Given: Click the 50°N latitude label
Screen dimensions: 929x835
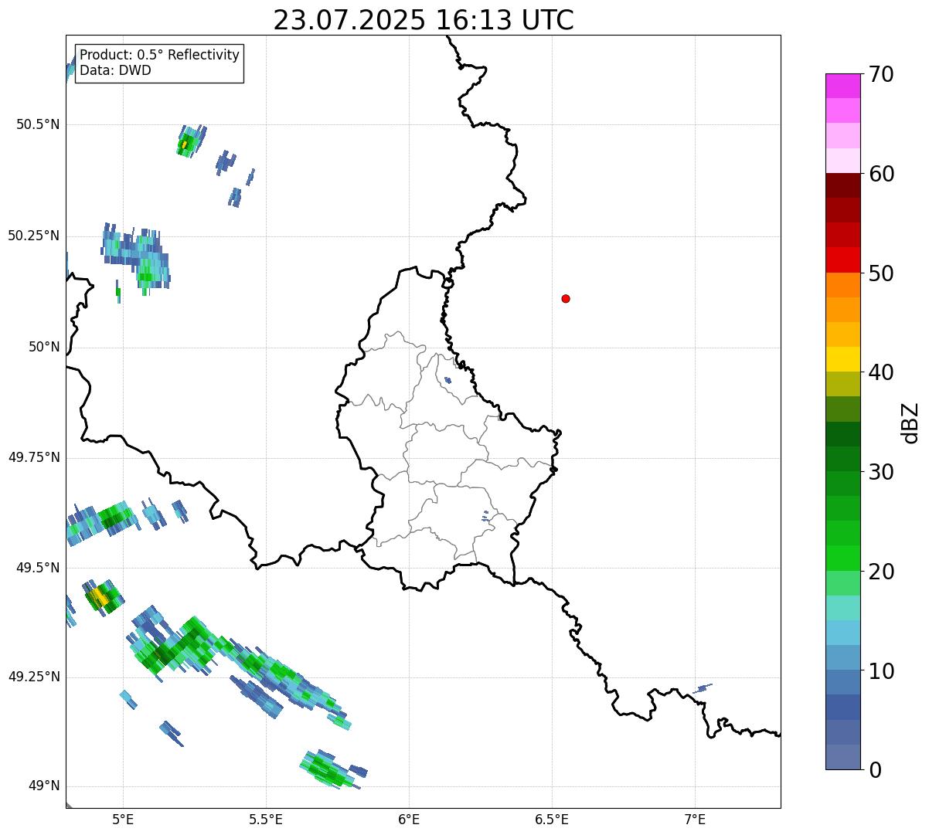Looking at the screenshot, I should point(43,348).
